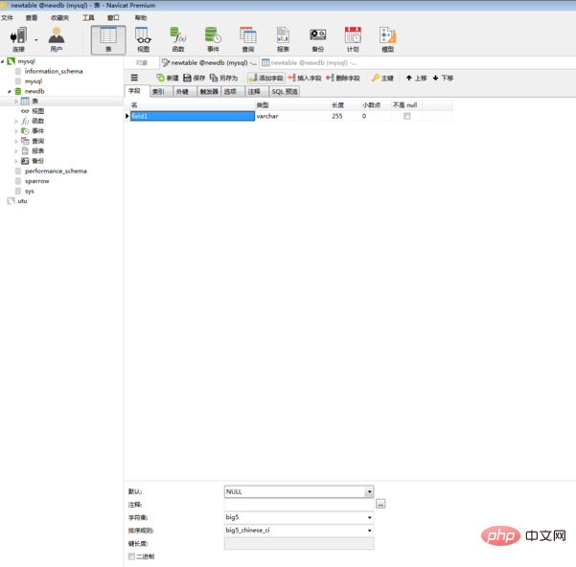Viewport: 576px width, 567px height.
Task: Expand the Backups (备份) tree node
Action: coord(16,161)
